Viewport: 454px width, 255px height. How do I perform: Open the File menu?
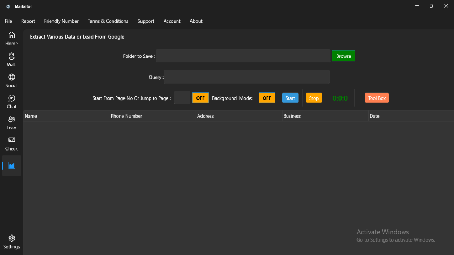8,21
